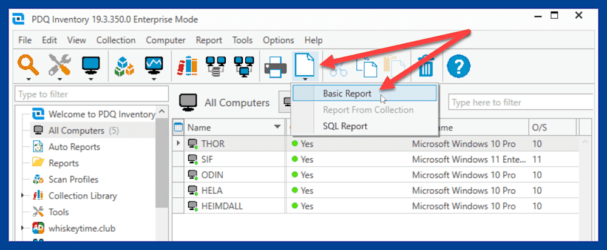Image resolution: width=607 pixels, height=250 pixels.
Task: Open dropdown arrow under the Tools icon
Action: (59, 79)
